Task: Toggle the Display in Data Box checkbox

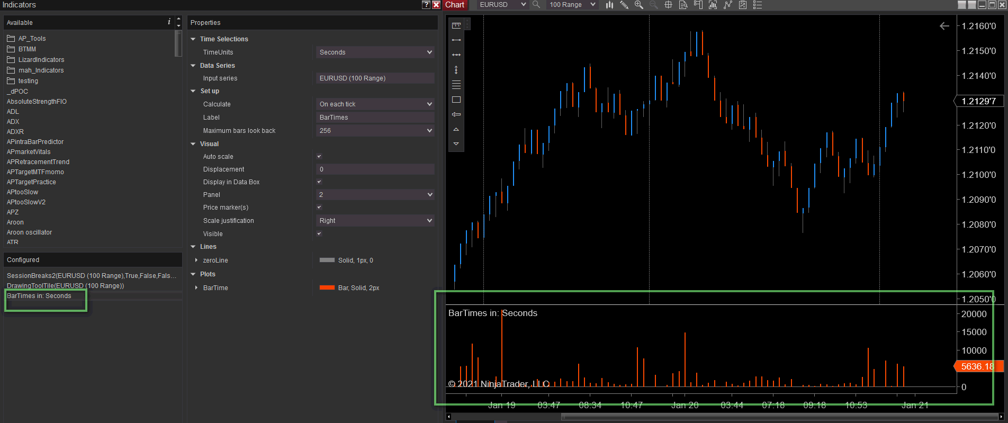Action: (319, 182)
